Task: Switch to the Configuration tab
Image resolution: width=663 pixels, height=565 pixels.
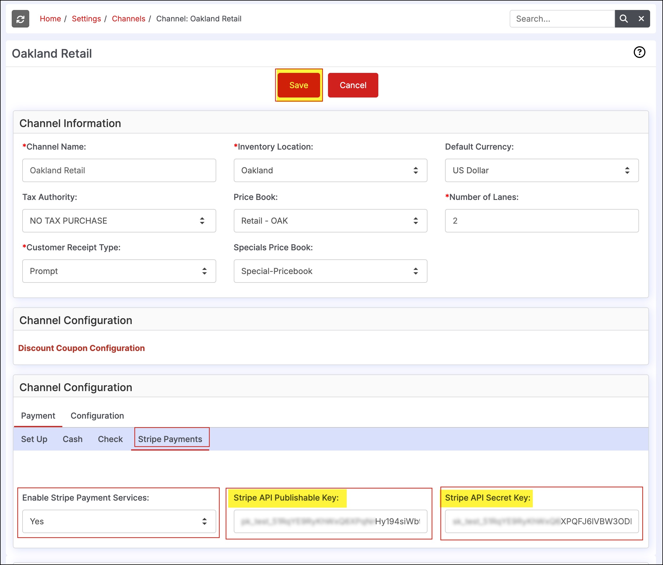Action: [97, 415]
